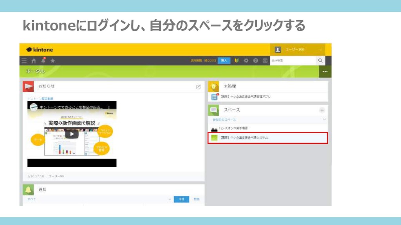Go to the home icon
This screenshot has width=401, height=225.
click(34, 61)
